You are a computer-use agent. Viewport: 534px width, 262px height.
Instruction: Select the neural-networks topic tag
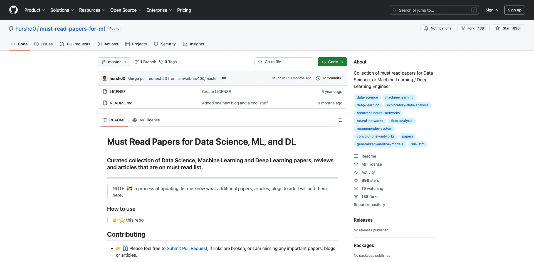click(370, 121)
